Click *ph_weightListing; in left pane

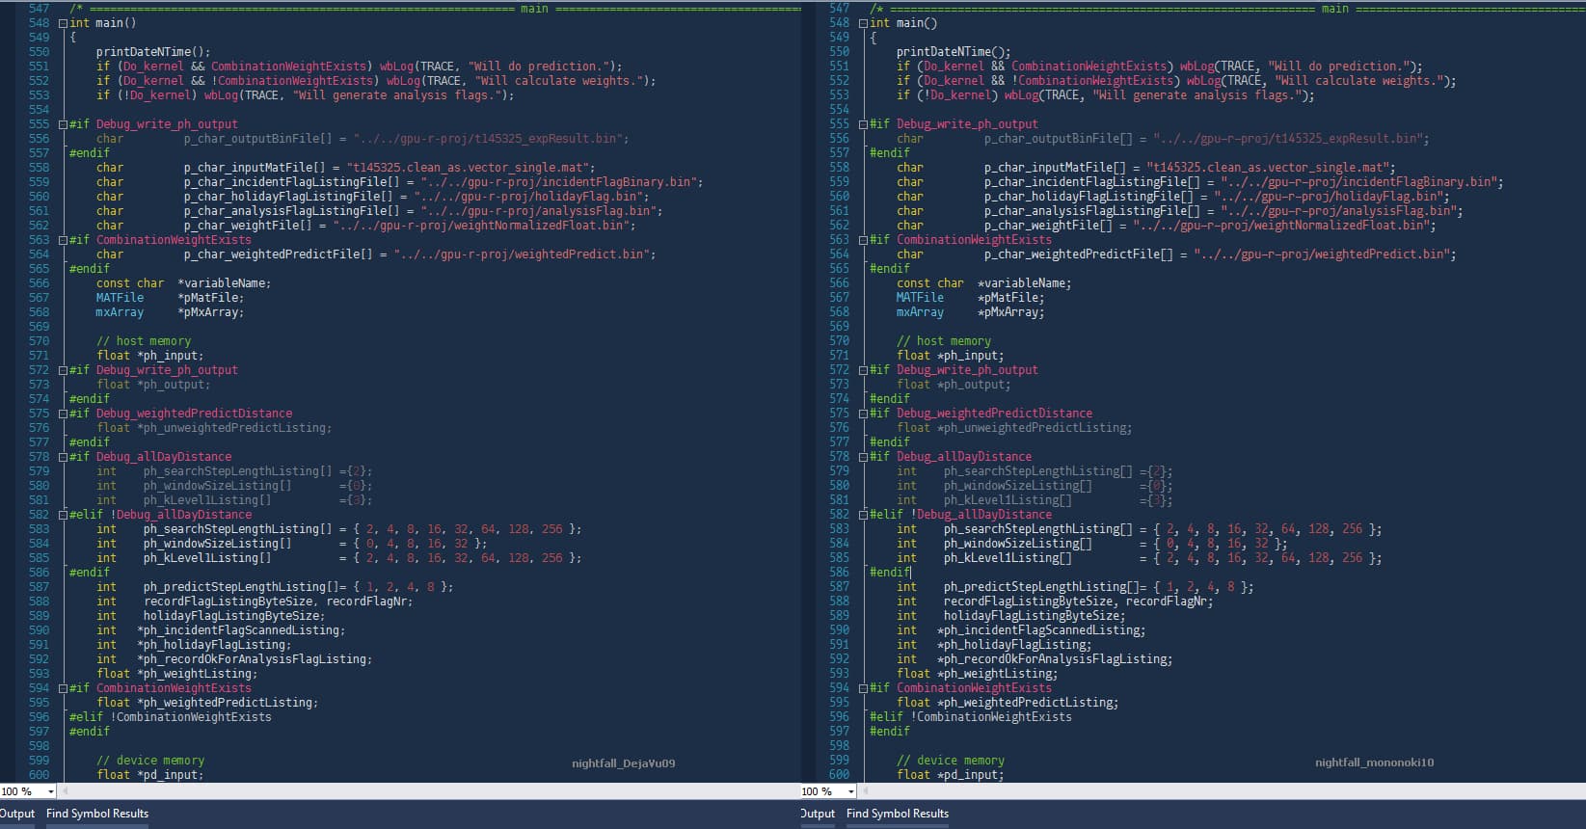[197, 674]
